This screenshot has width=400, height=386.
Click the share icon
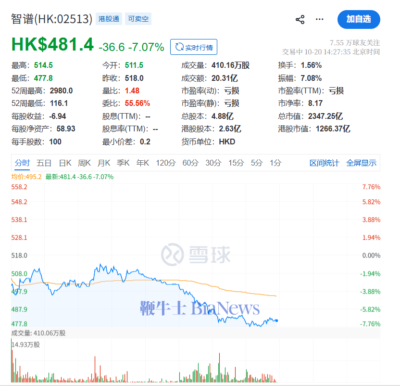(x=300, y=19)
